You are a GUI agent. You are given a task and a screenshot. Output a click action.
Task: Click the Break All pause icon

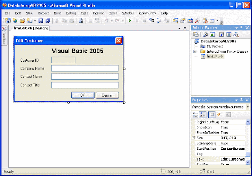pyautogui.click(x=137, y=21)
